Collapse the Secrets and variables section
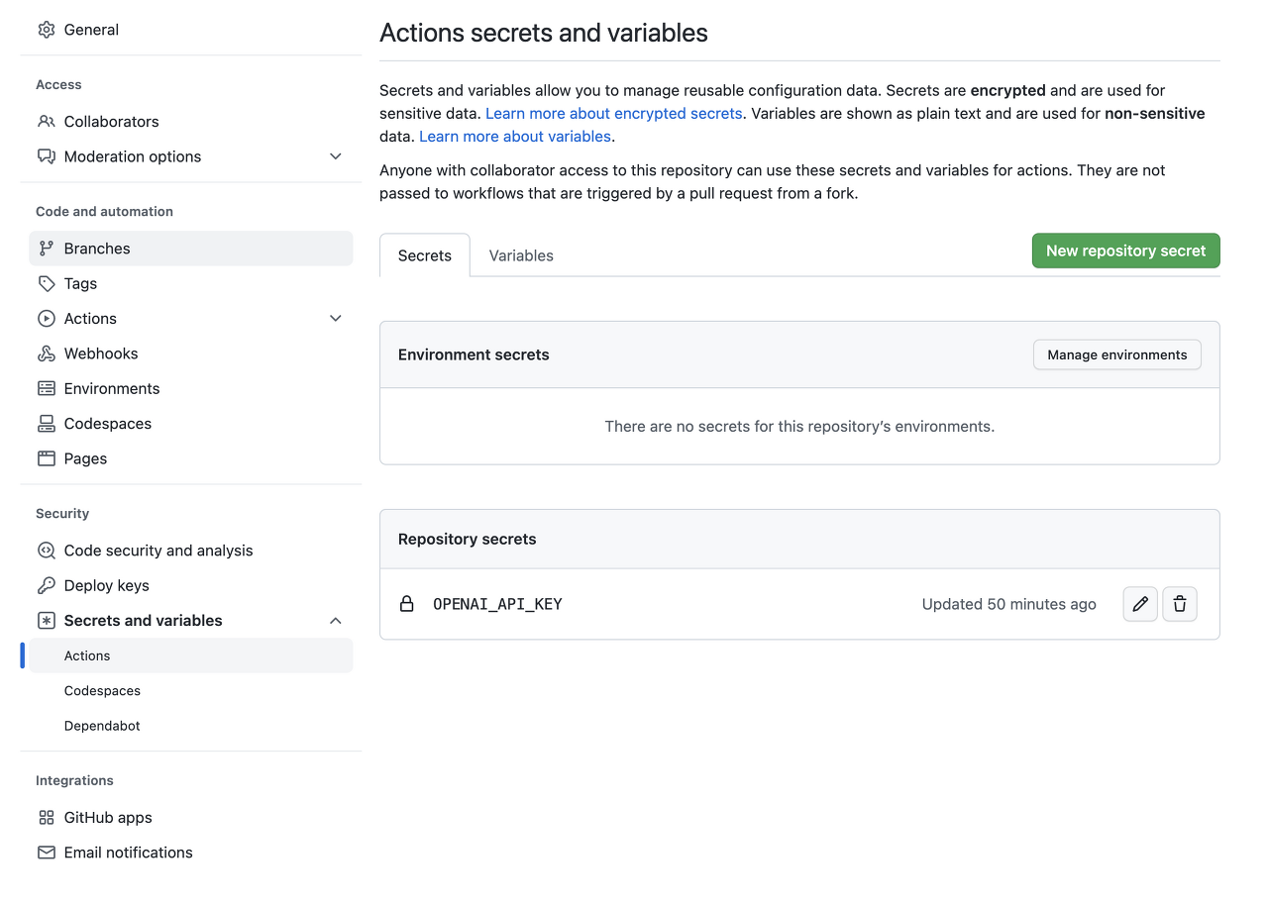 pos(336,621)
